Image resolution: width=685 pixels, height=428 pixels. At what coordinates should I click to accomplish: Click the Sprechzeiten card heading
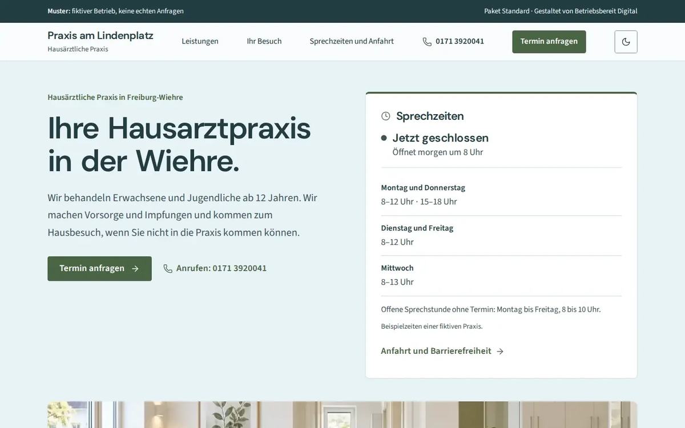pos(430,116)
